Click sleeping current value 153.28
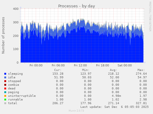This screenshot has height=114, width=153. (x=58, y=74)
